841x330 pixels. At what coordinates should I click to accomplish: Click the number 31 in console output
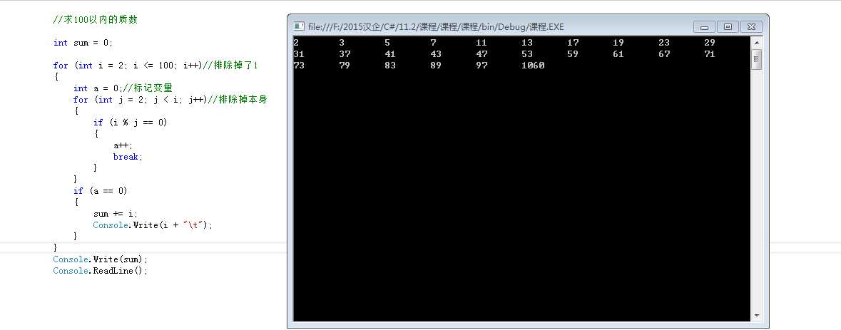pyautogui.click(x=299, y=54)
